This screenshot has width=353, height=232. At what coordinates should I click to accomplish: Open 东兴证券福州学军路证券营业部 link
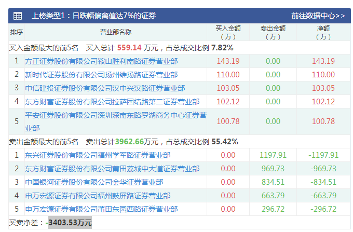click(98, 155)
